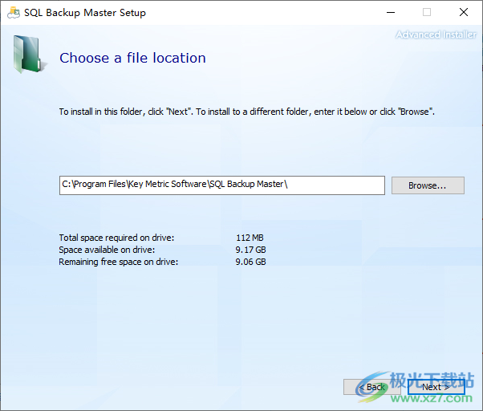Click the Next > button
This screenshot has height=411, width=483.
(436, 387)
